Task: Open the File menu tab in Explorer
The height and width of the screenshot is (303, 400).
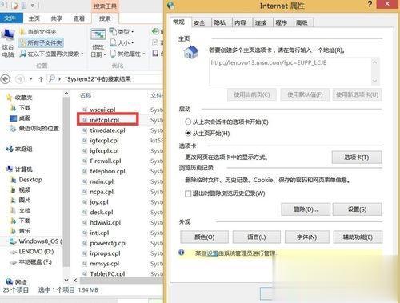Action: (x=10, y=18)
